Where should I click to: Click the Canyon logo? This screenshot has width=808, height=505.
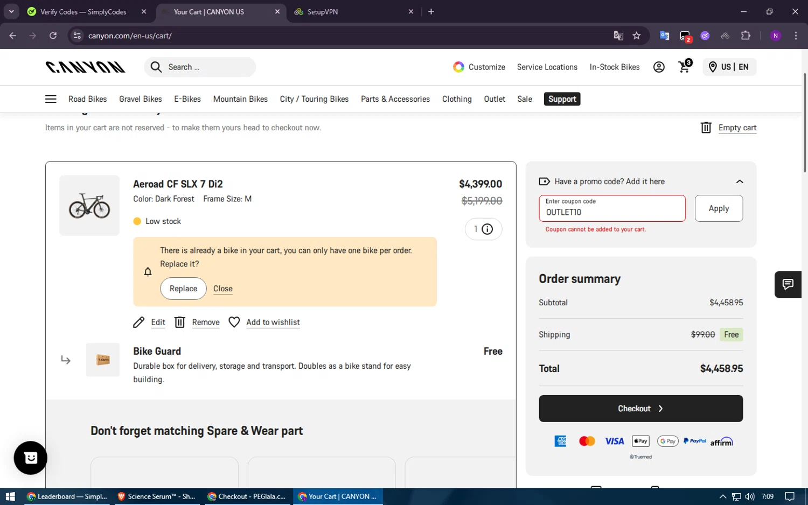pyautogui.click(x=85, y=67)
